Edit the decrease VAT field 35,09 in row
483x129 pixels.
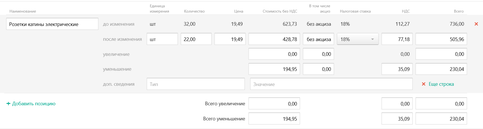397,69
